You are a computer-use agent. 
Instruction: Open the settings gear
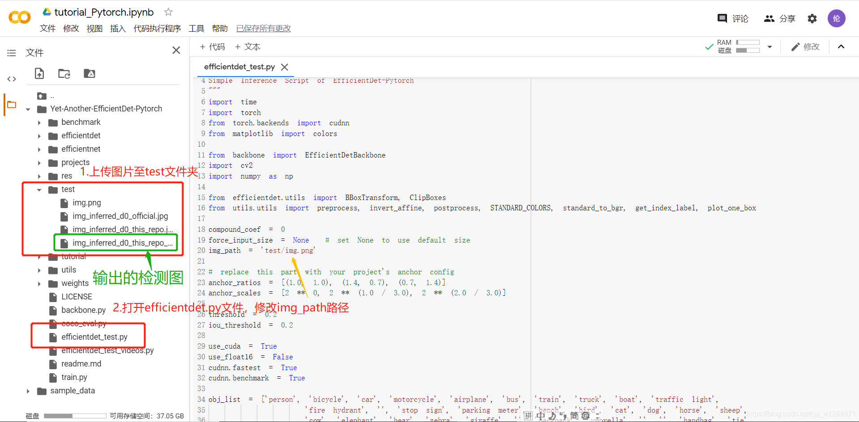(x=812, y=18)
